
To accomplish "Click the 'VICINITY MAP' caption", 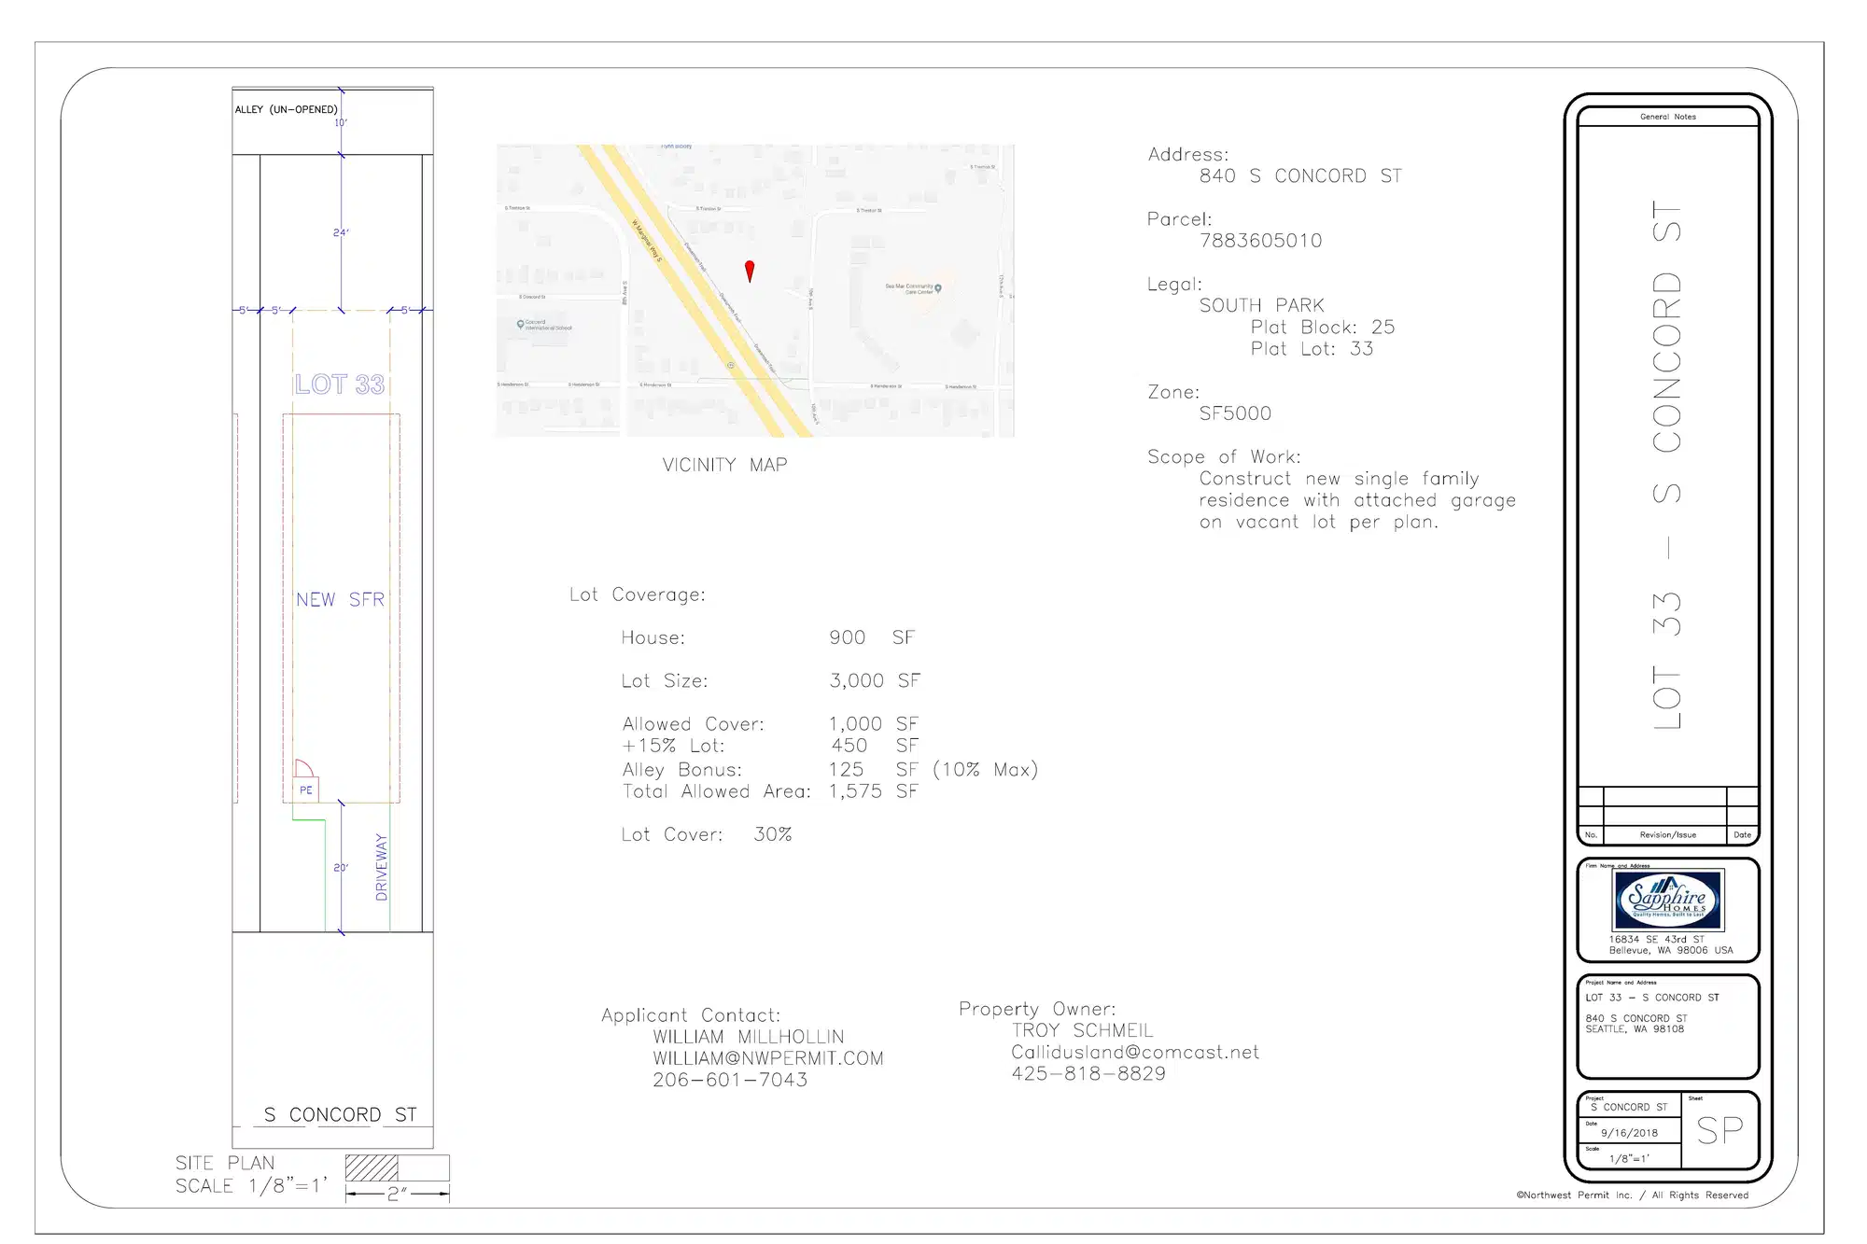I will pyautogui.click(x=724, y=465).
